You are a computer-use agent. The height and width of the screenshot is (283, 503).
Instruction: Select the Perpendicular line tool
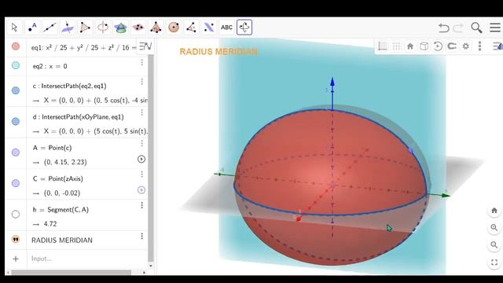(68, 28)
